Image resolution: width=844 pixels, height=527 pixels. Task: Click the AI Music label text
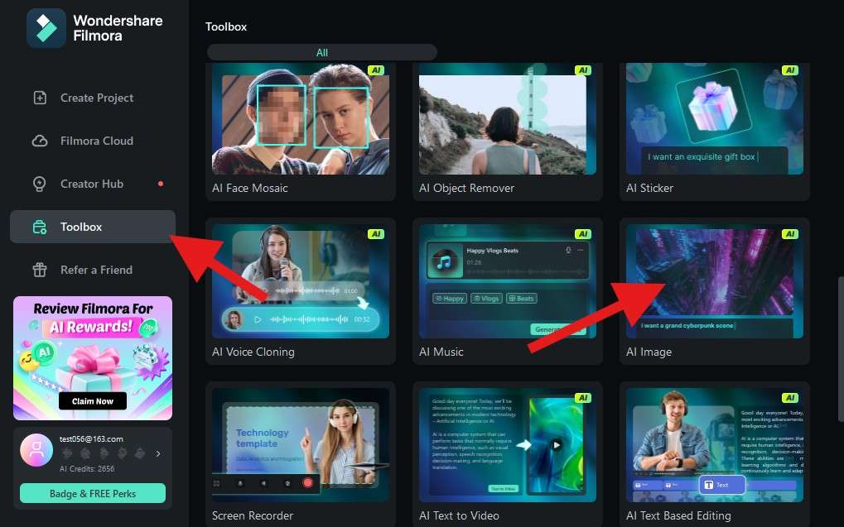click(x=441, y=352)
